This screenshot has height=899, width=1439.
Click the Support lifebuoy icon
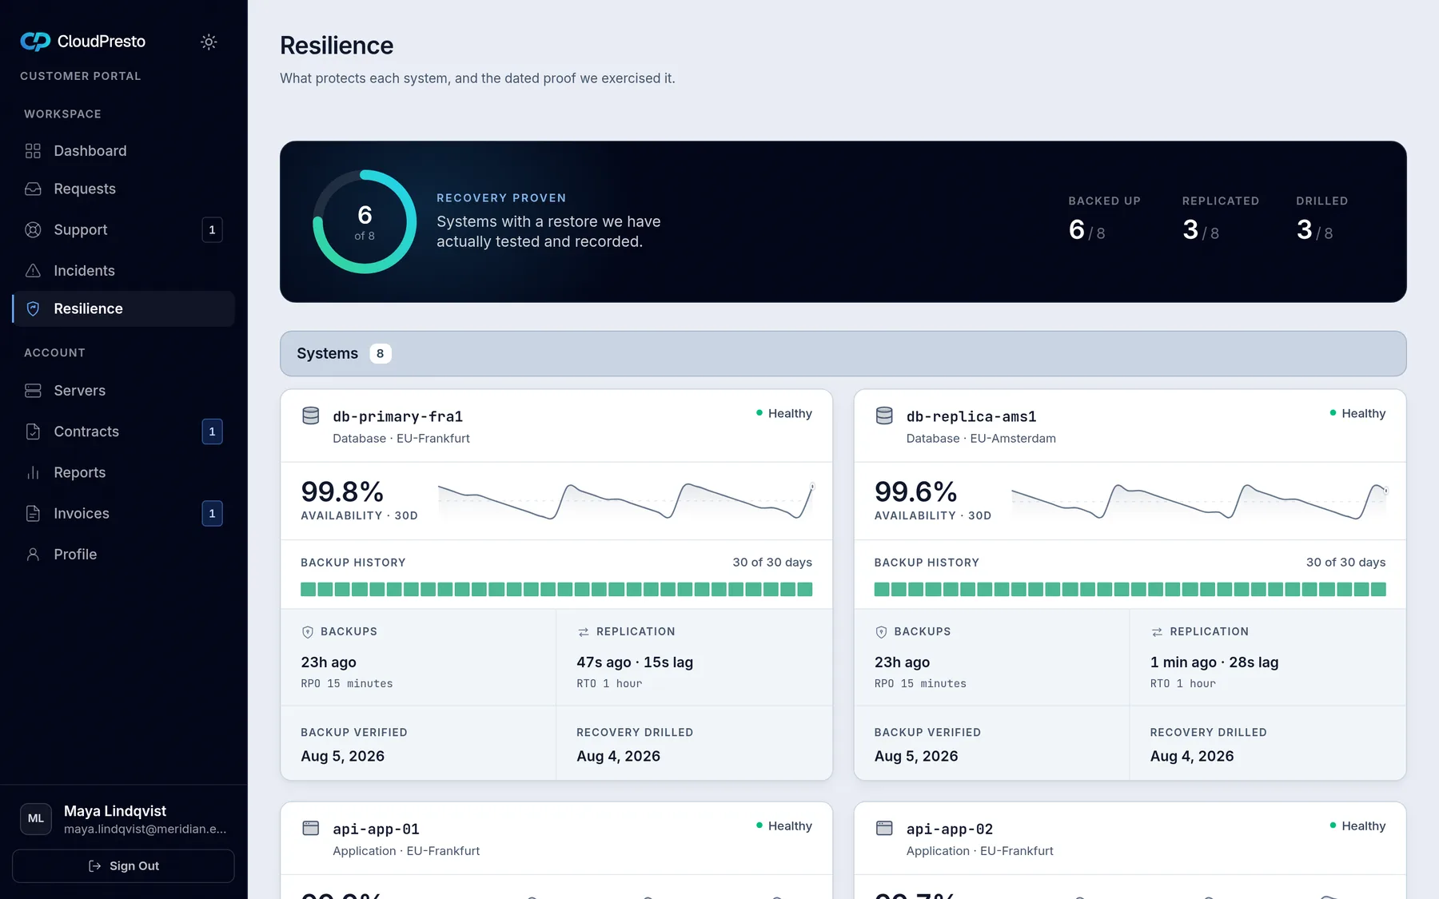(x=33, y=230)
